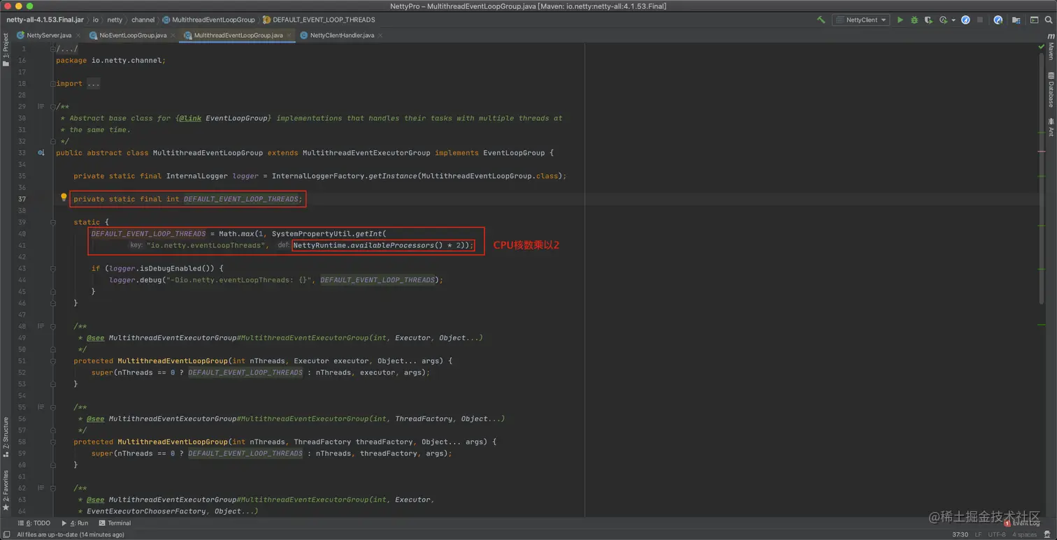Click the green inspection checkmark at editor top-right
This screenshot has height=540, width=1057.
click(1041, 47)
